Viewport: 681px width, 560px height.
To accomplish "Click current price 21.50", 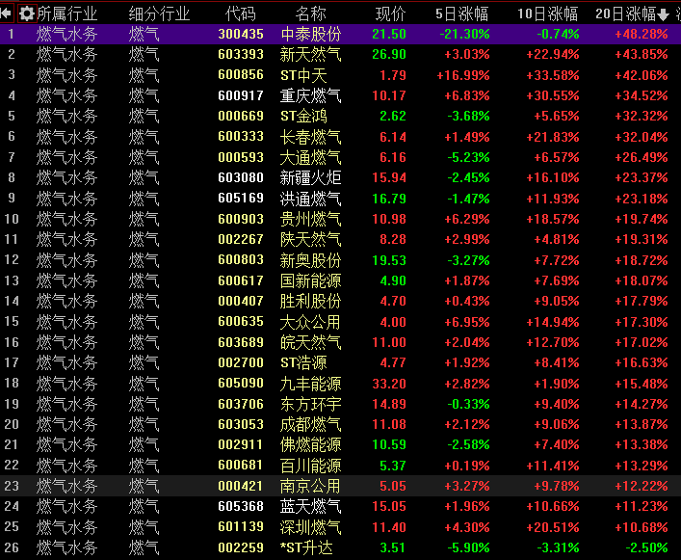I will click(x=389, y=34).
